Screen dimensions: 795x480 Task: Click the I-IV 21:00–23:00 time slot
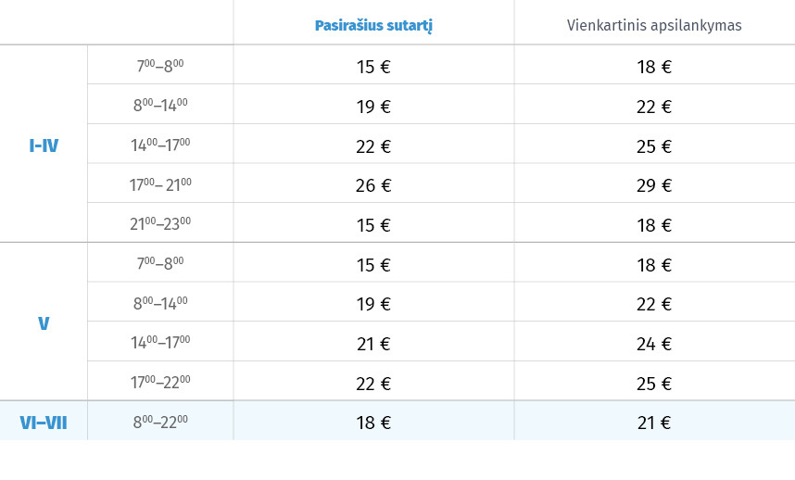tap(160, 223)
